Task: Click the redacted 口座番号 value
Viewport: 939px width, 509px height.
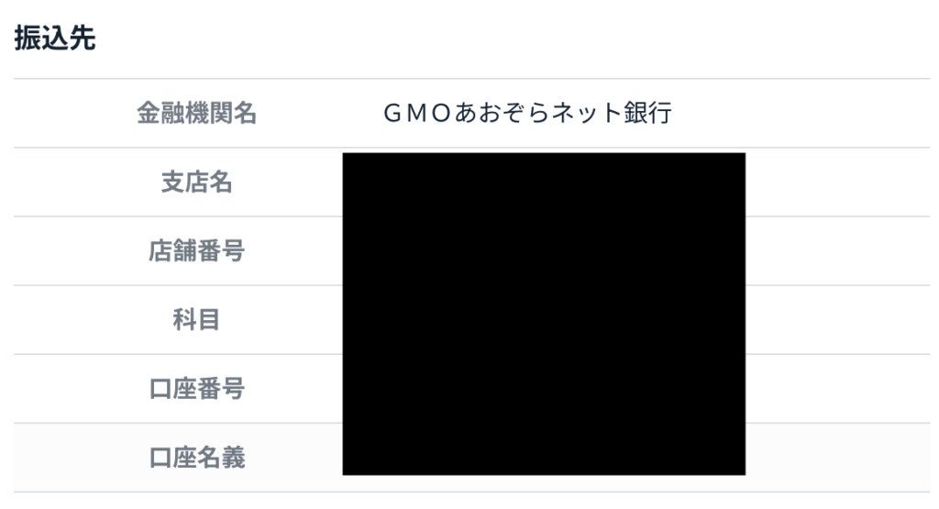Action: (x=543, y=389)
